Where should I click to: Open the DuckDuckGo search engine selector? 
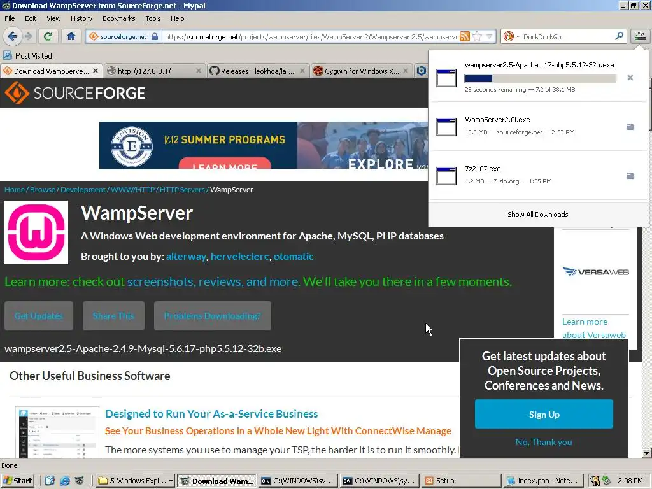click(x=511, y=36)
